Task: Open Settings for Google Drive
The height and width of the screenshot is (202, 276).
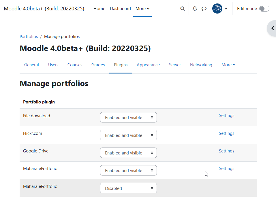Action: coord(226,151)
